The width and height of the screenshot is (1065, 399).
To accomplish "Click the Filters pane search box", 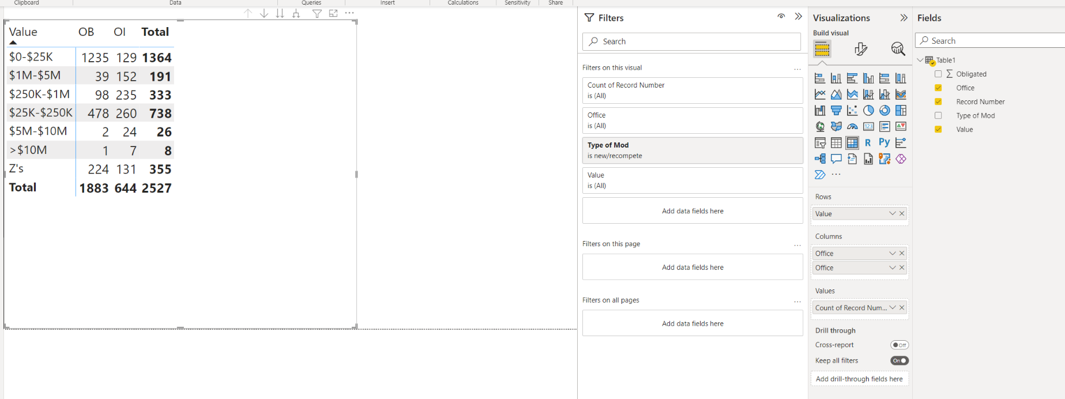I will pos(692,42).
